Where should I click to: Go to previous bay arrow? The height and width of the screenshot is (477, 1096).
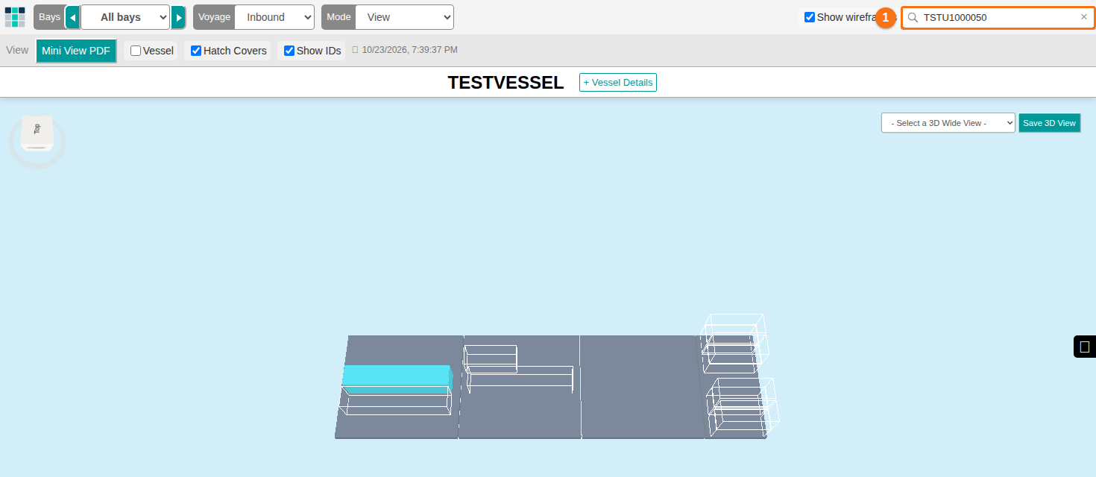[x=72, y=17]
